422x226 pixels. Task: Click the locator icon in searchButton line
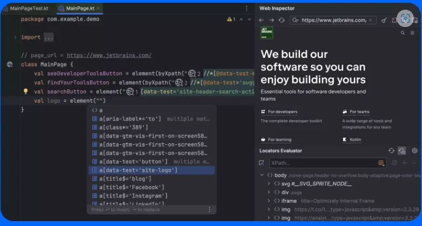tap(130, 91)
